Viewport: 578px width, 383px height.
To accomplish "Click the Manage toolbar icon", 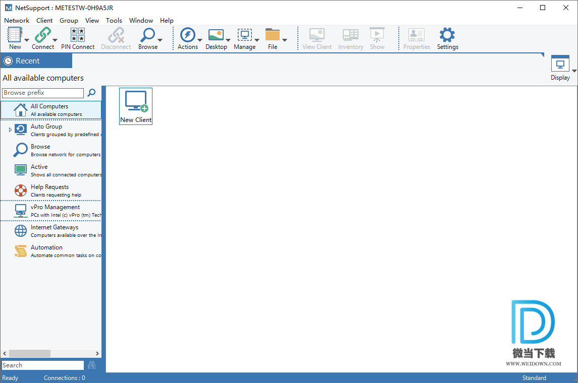I will (244, 35).
